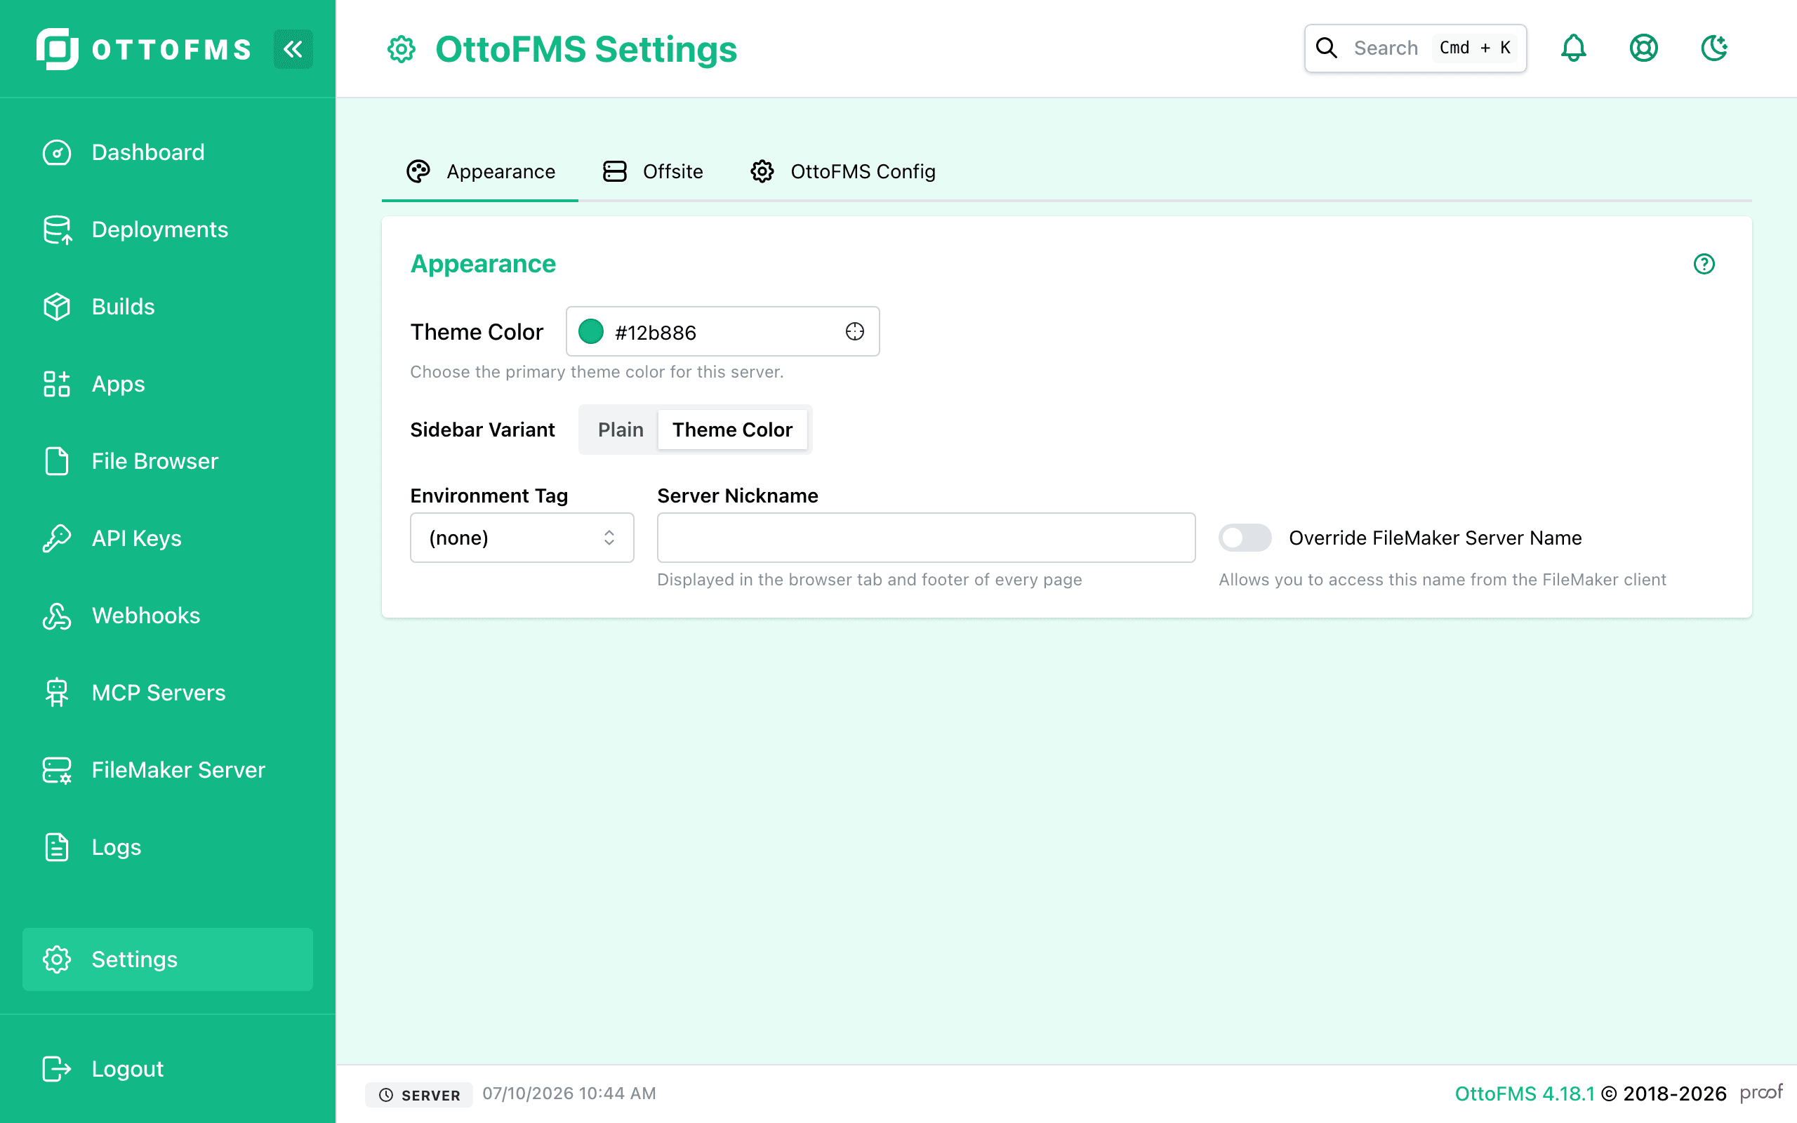
Task: Click the MCP Servers robot icon
Action: click(x=57, y=693)
